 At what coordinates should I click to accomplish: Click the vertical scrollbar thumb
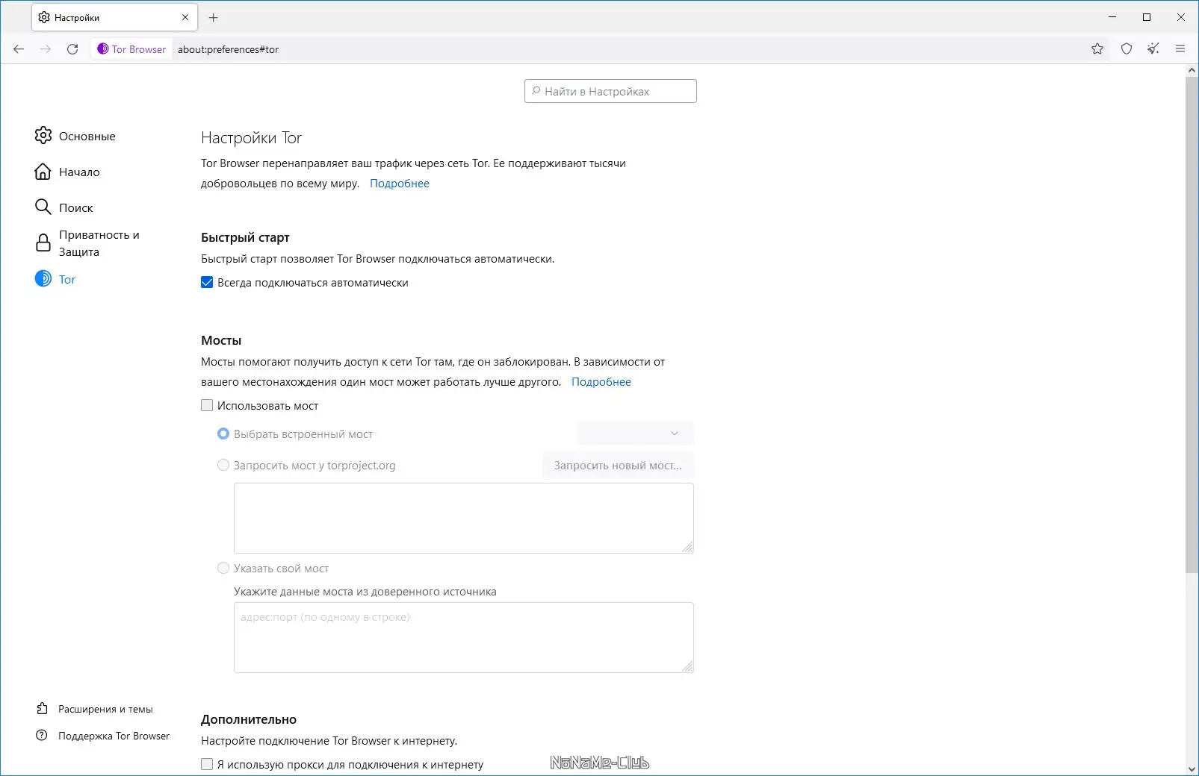click(x=1192, y=325)
